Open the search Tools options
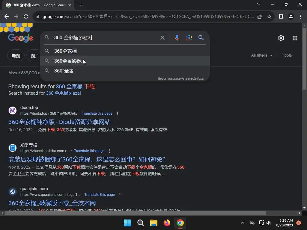The height and width of the screenshot is (230, 307). point(287,55)
